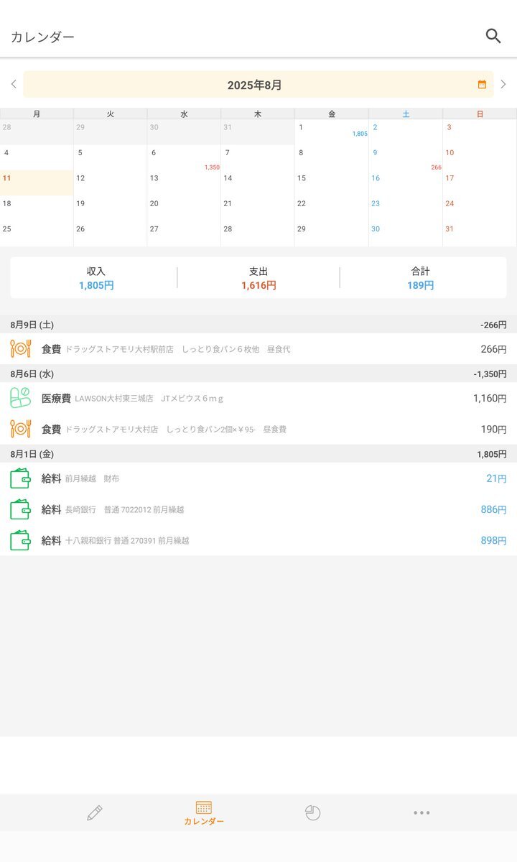The height and width of the screenshot is (862, 517).
Task: Open the 2025年8月 month selector
Action: pos(255,85)
